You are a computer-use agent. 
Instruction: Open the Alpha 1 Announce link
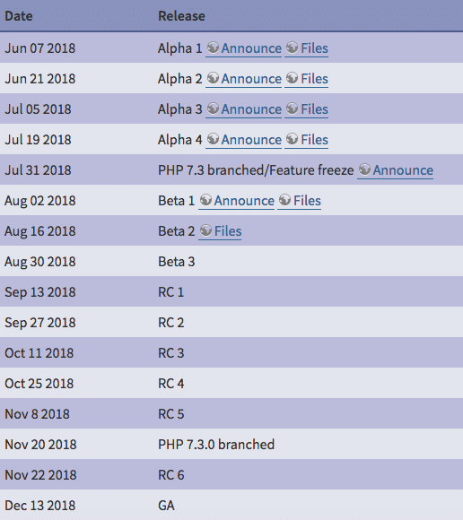[x=243, y=48]
